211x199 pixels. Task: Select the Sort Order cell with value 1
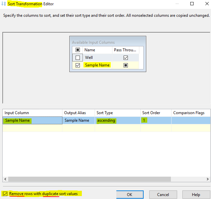[156, 120]
